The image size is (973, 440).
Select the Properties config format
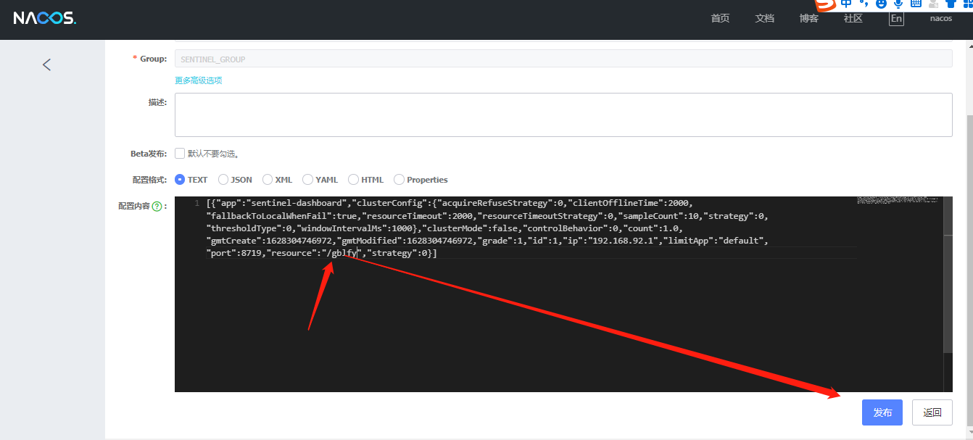point(399,180)
